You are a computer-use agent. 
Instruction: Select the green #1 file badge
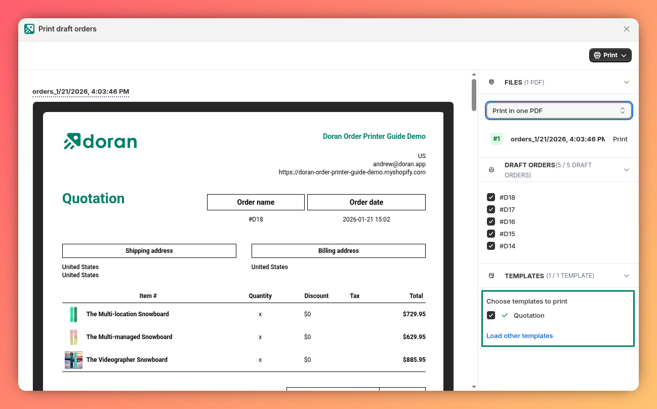point(496,138)
